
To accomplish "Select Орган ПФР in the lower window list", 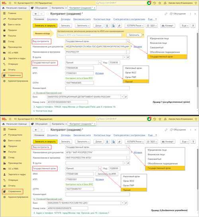I will [134, 186].
